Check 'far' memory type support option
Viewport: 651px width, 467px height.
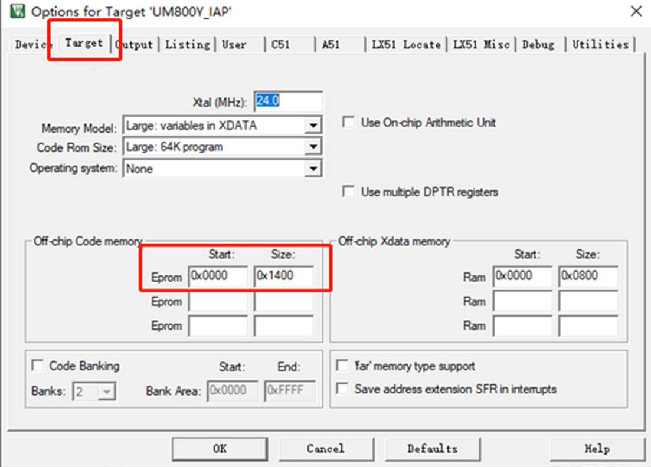tap(342, 366)
